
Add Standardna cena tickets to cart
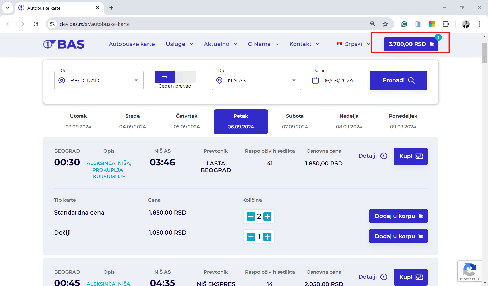pyautogui.click(x=398, y=216)
